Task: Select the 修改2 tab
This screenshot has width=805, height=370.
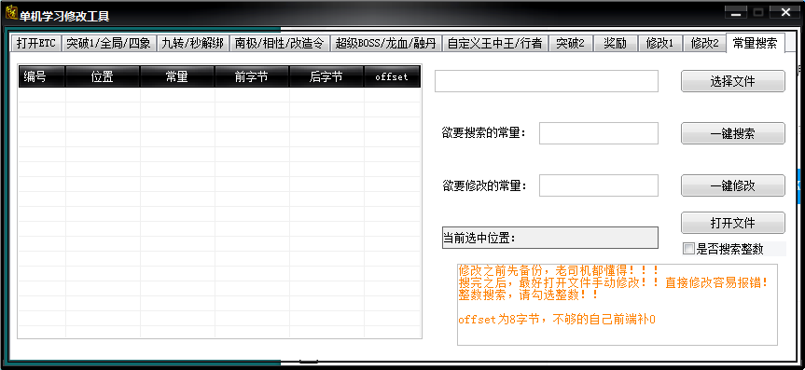Action: click(x=704, y=44)
